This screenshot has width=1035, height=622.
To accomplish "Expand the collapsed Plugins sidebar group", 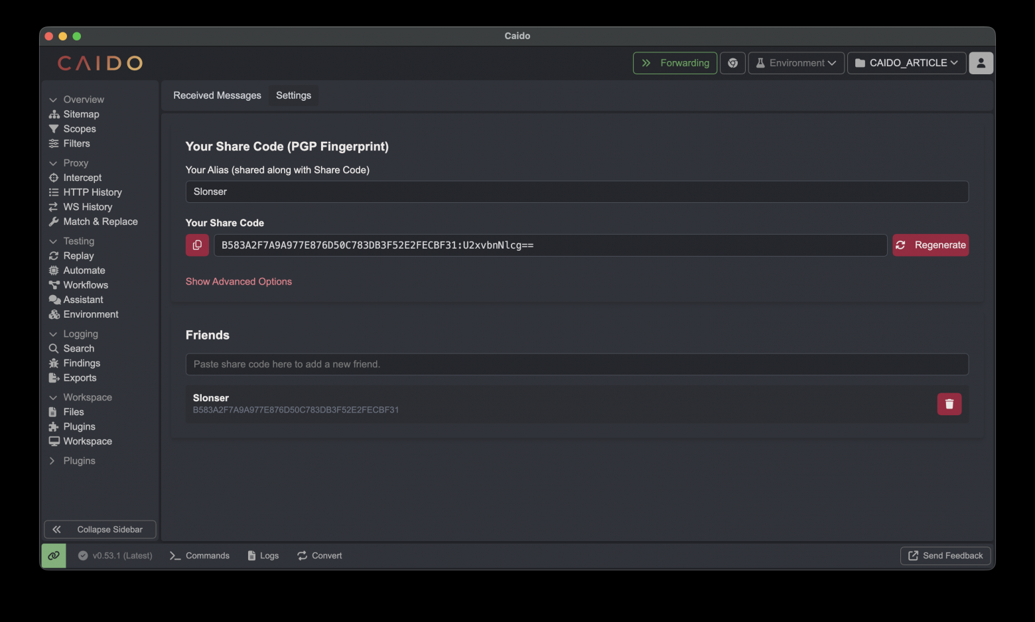I will 53,461.
